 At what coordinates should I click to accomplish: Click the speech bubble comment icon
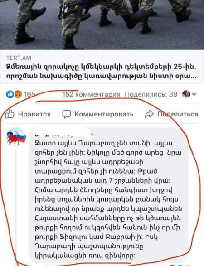coord(66,114)
